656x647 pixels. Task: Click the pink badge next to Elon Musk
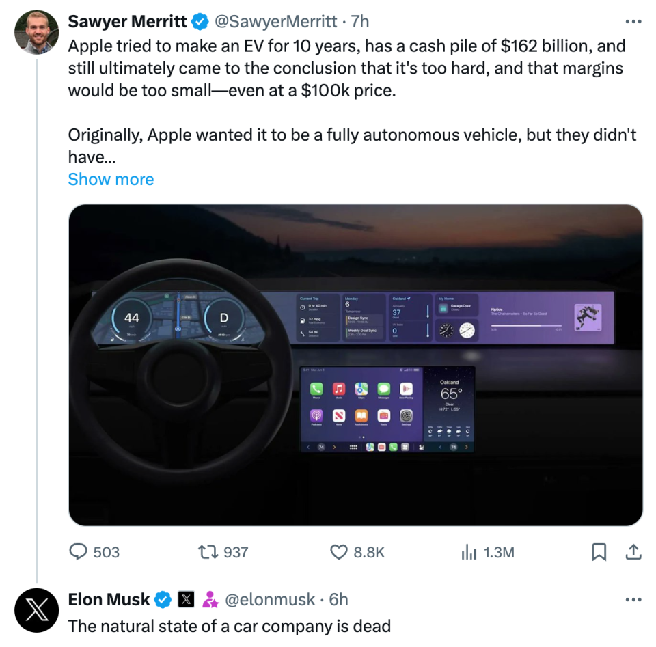tap(210, 600)
